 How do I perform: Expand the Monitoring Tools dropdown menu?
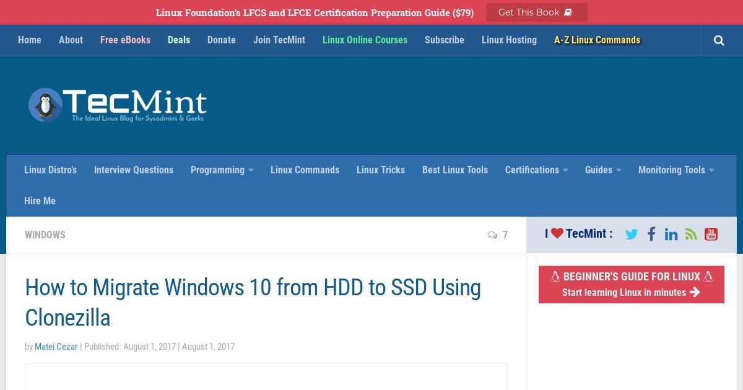tap(676, 170)
